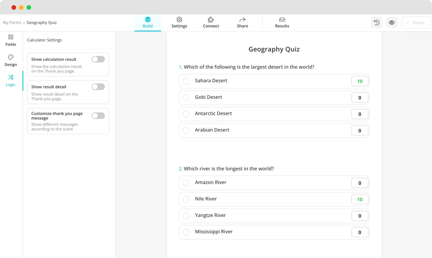432x258 pixels.
Task: Open the Results tab
Action: [x=282, y=22]
